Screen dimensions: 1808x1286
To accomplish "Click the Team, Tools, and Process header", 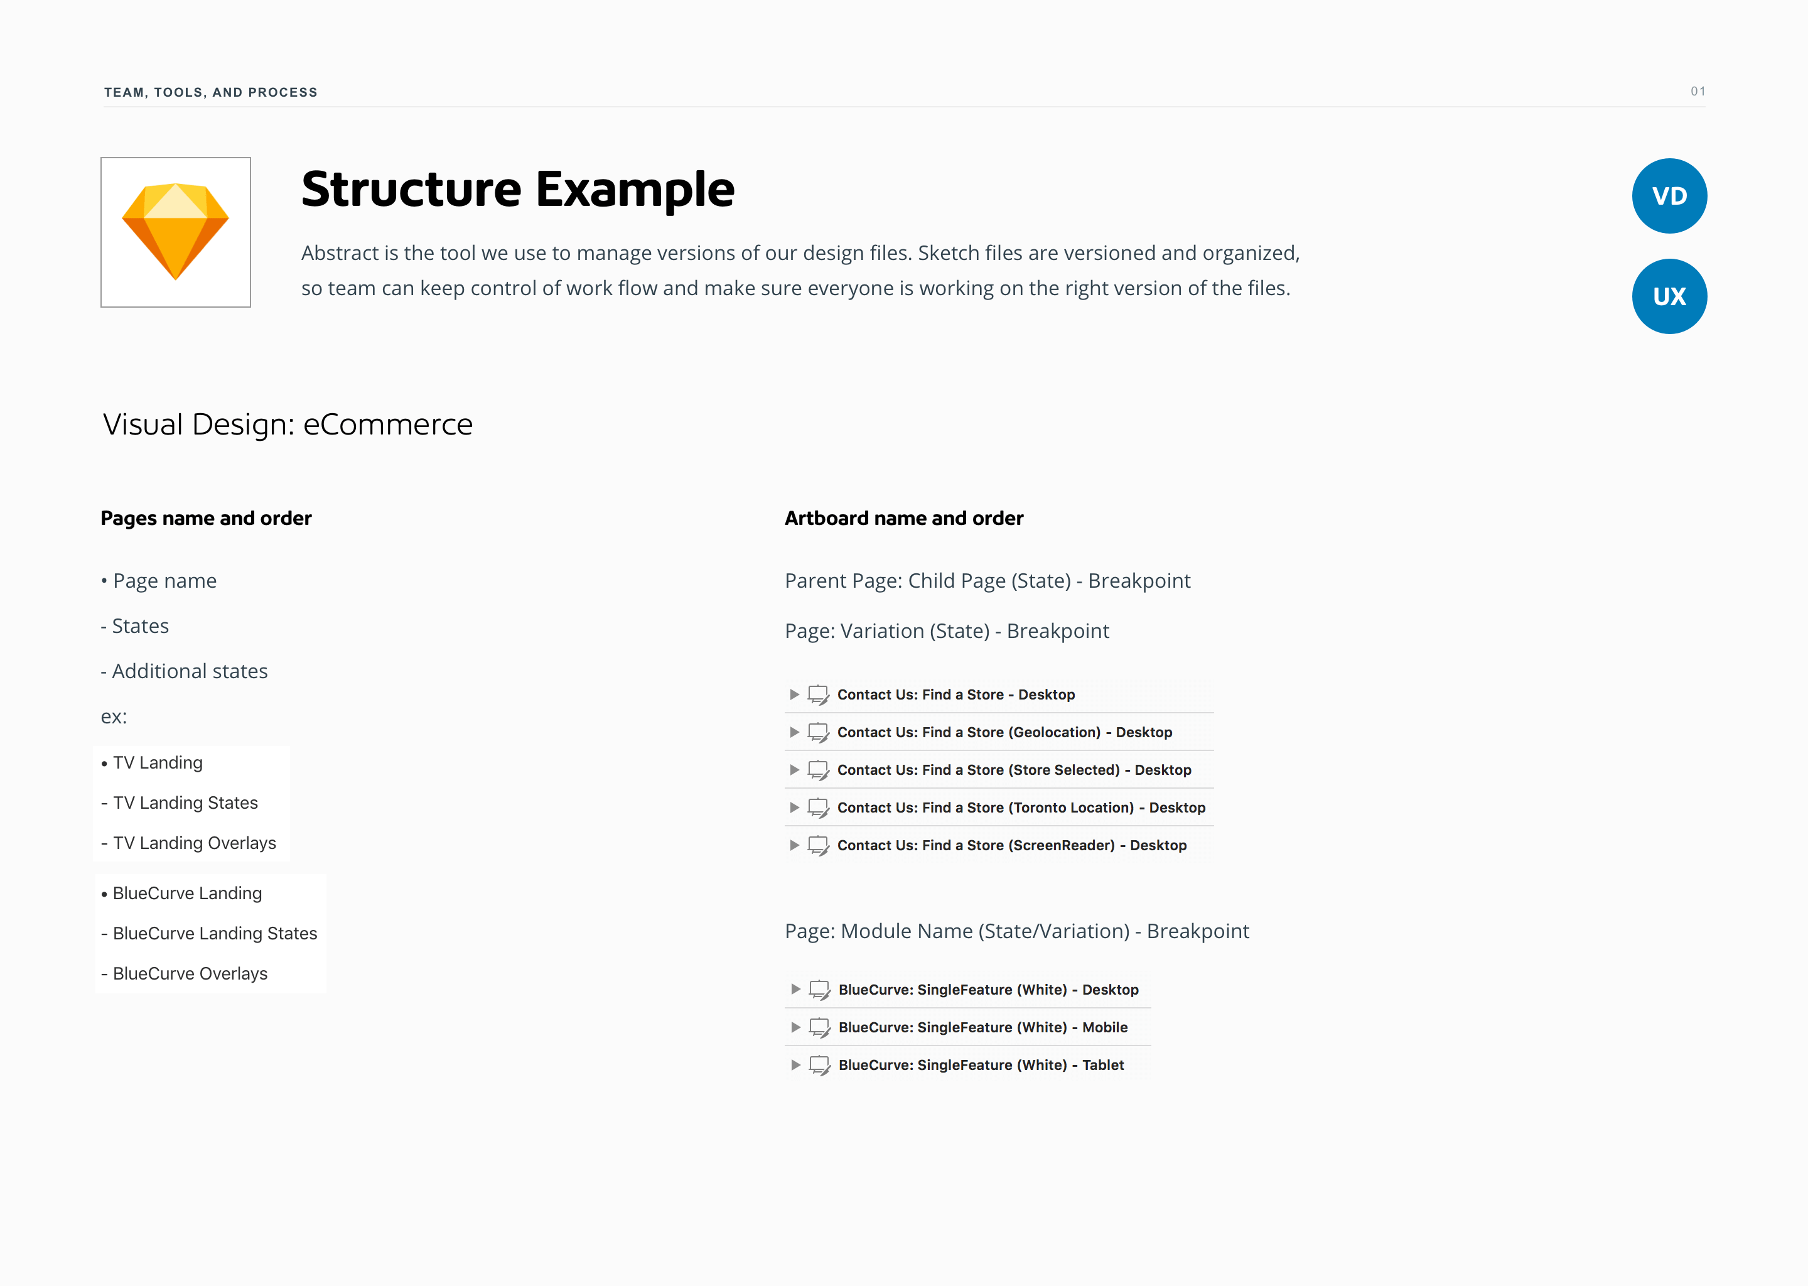I will point(210,93).
